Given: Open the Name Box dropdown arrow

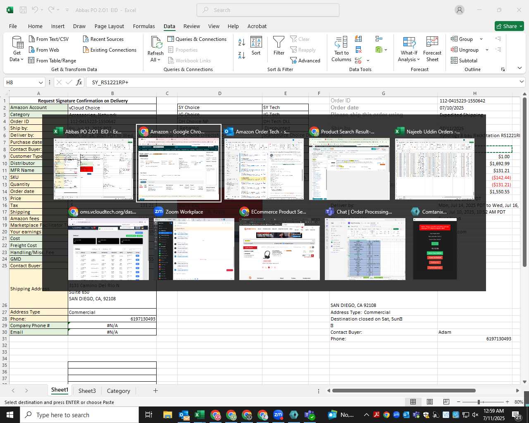Looking at the screenshot, I should 41,82.
